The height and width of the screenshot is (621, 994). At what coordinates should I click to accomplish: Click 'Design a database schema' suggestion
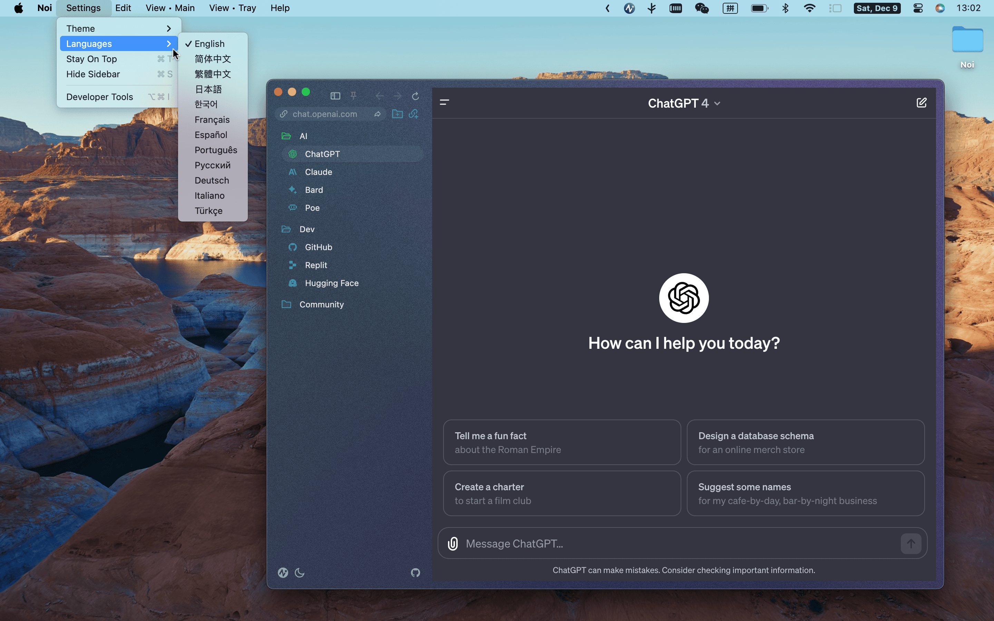point(805,442)
